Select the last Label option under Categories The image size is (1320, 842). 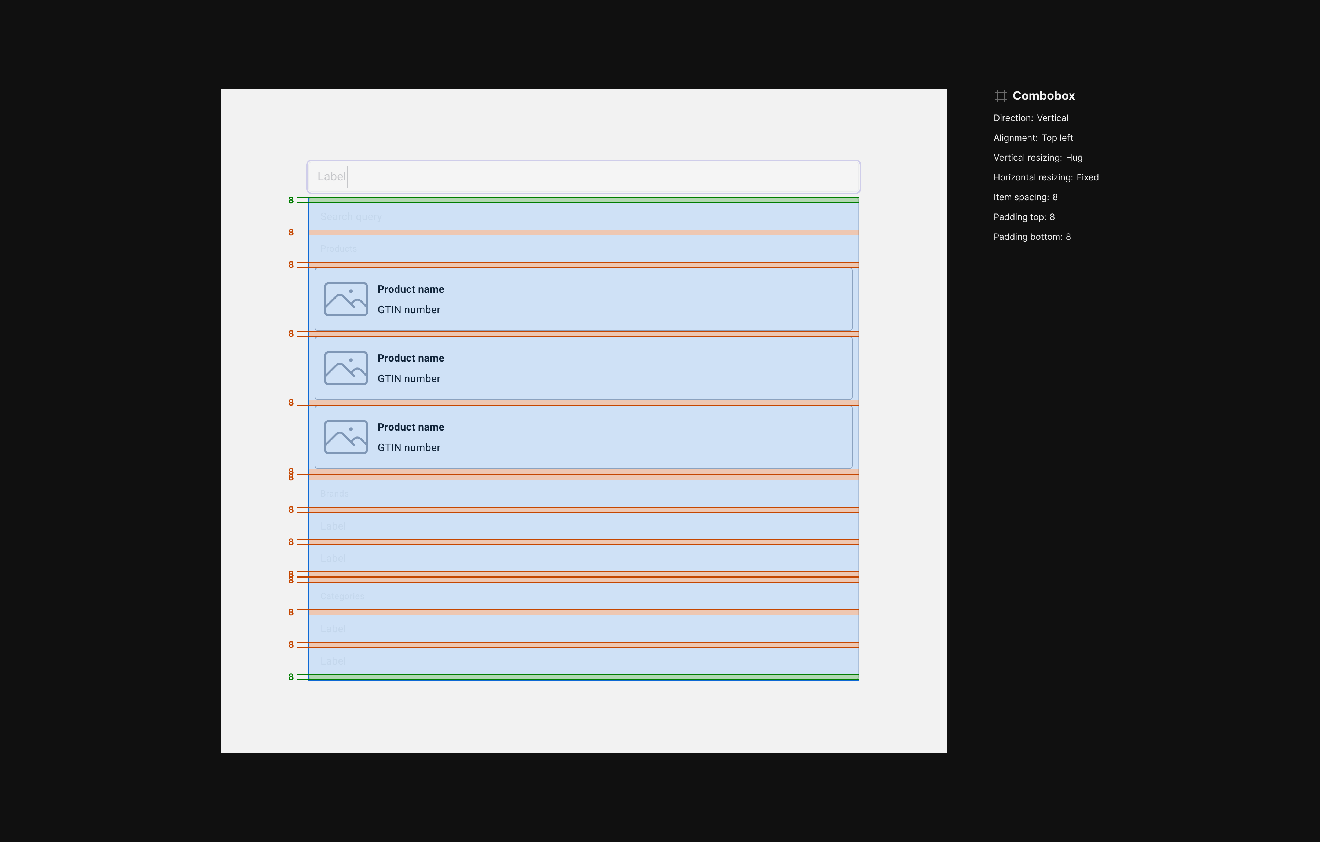(x=583, y=661)
